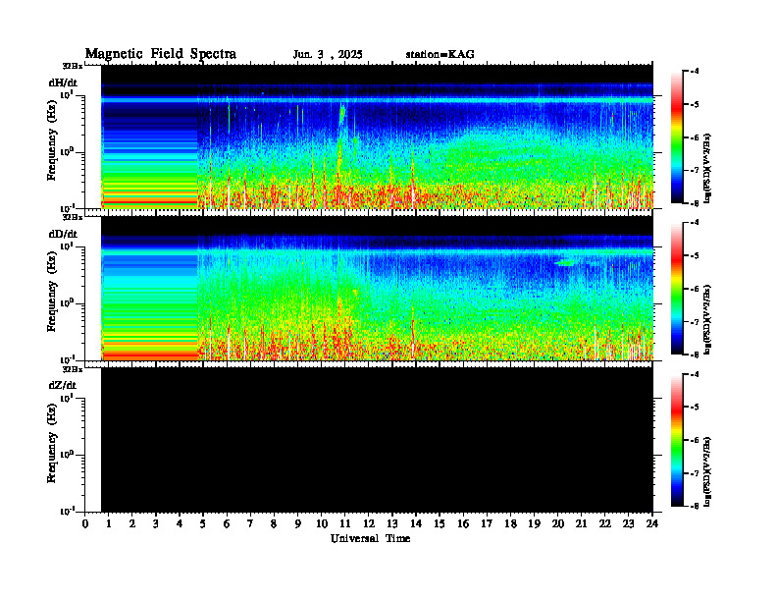
Task: Select the "Jun. 3 , 2025" date text
Action: tap(328, 55)
